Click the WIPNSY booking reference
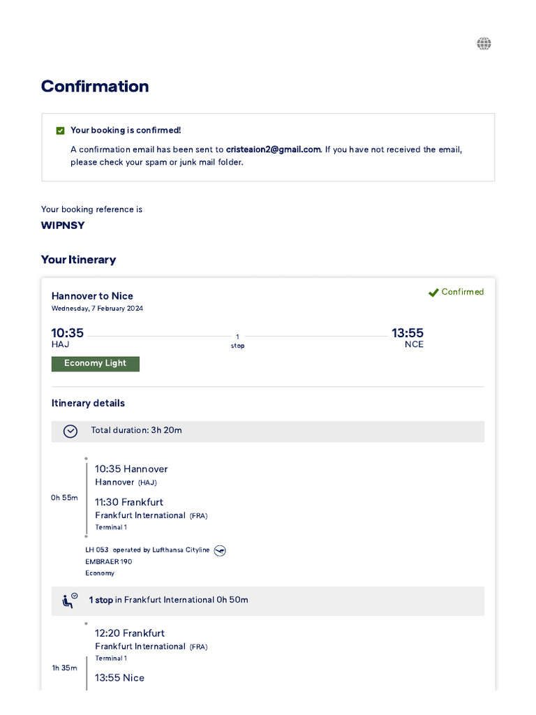The image size is (536, 715). point(63,226)
